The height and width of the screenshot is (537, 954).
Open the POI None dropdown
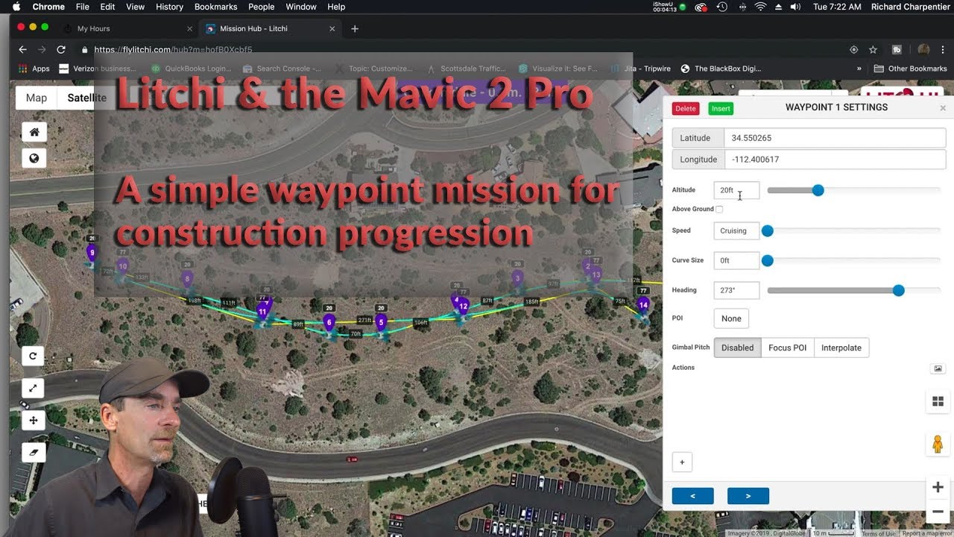731,318
